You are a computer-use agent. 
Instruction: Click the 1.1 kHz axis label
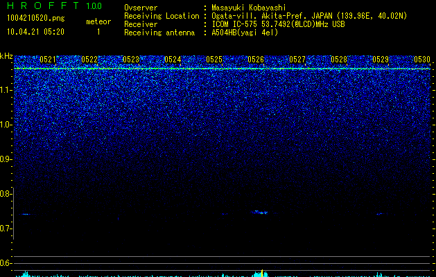(x=6, y=90)
